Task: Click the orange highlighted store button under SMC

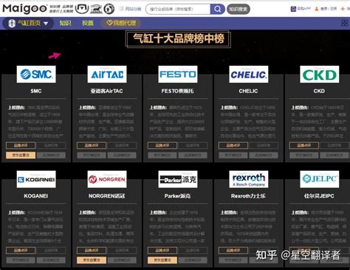Action: [21, 155]
